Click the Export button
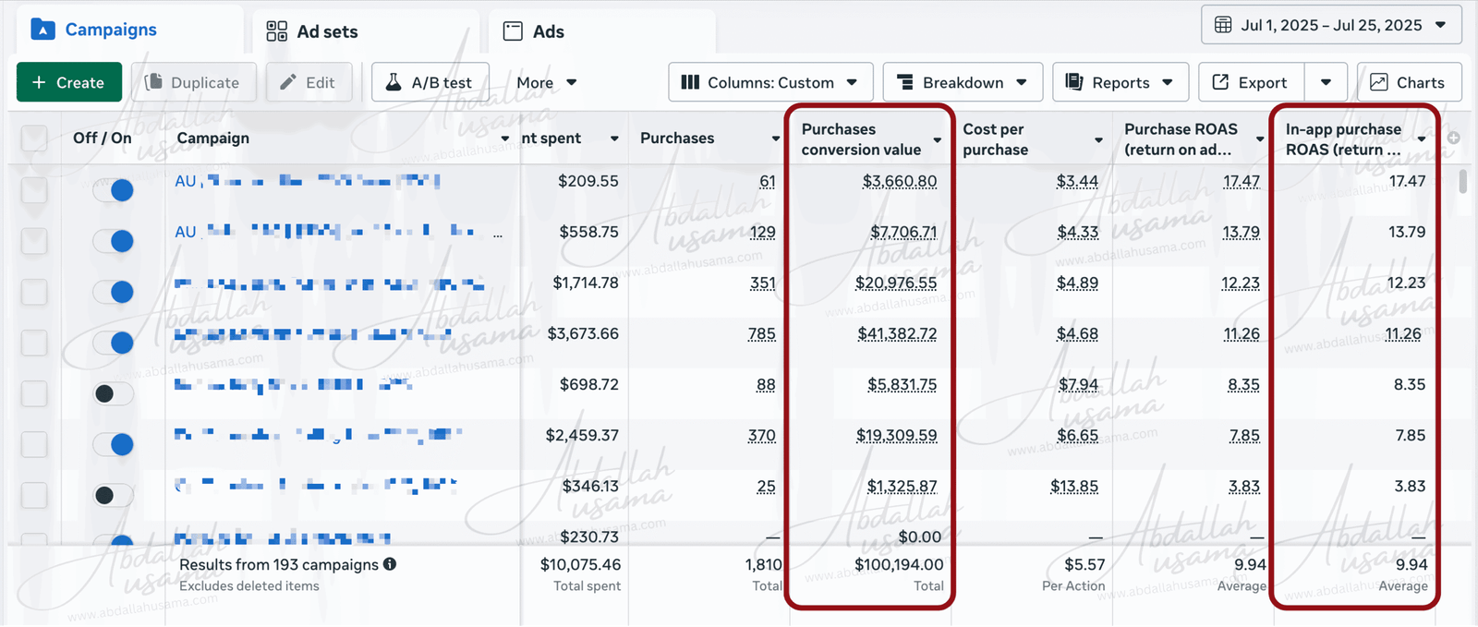This screenshot has height=627, width=1478. [1251, 82]
